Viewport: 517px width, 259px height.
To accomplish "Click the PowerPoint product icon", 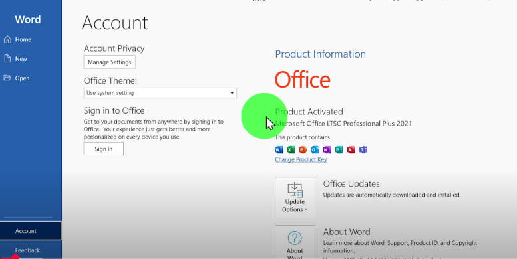I will [303, 149].
